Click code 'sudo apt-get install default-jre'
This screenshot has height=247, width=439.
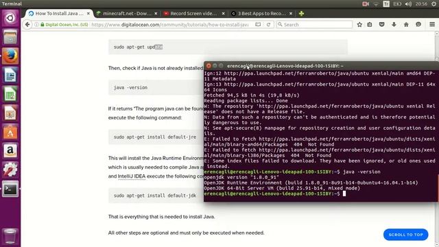(155, 137)
